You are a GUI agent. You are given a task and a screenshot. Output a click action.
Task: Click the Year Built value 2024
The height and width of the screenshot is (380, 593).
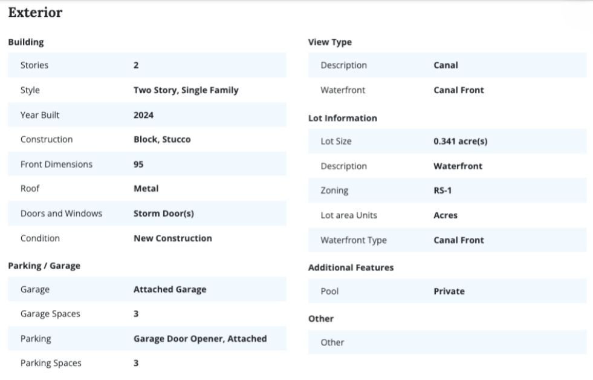coord(143,115)
